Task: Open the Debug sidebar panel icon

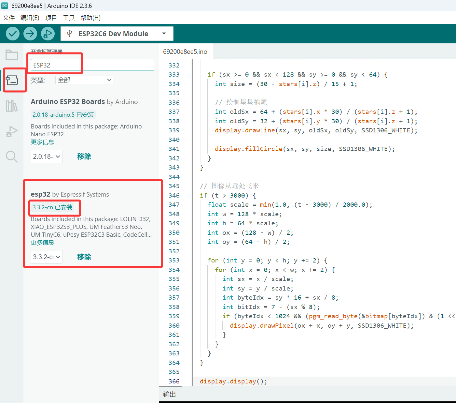Action: pos(12,131)
